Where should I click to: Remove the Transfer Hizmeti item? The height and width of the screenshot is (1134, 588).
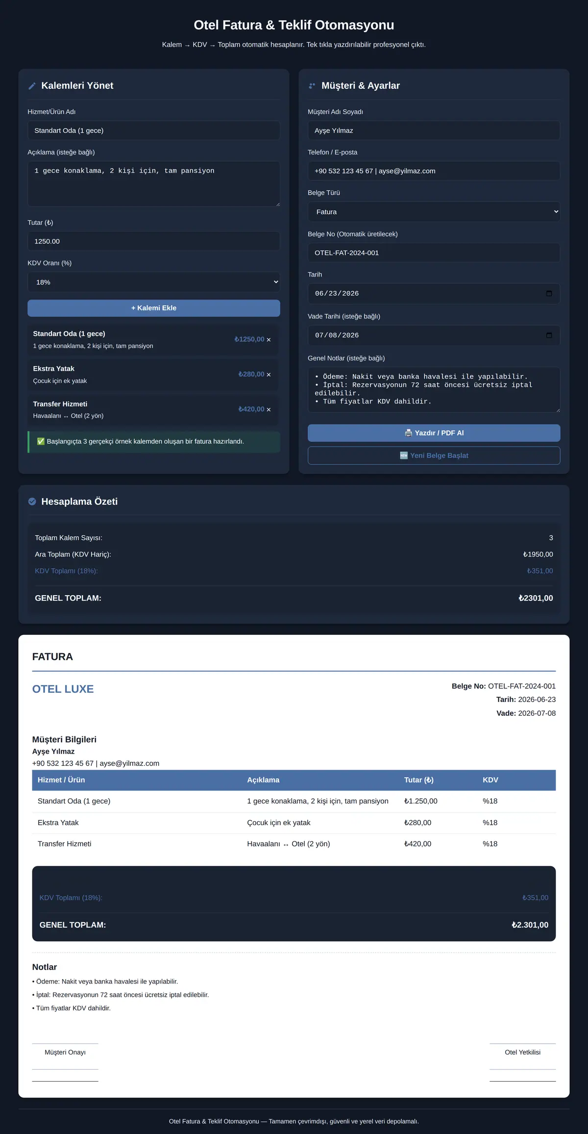pos(269,410)
